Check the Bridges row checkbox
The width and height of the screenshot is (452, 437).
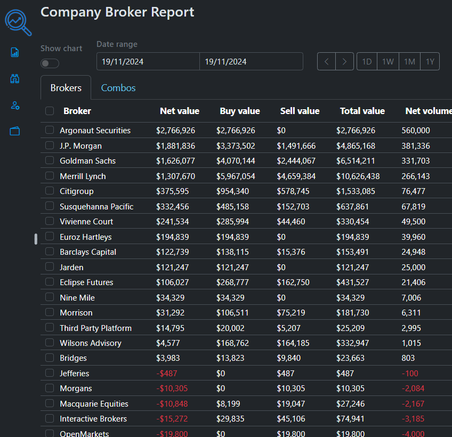tap(50, 358)
